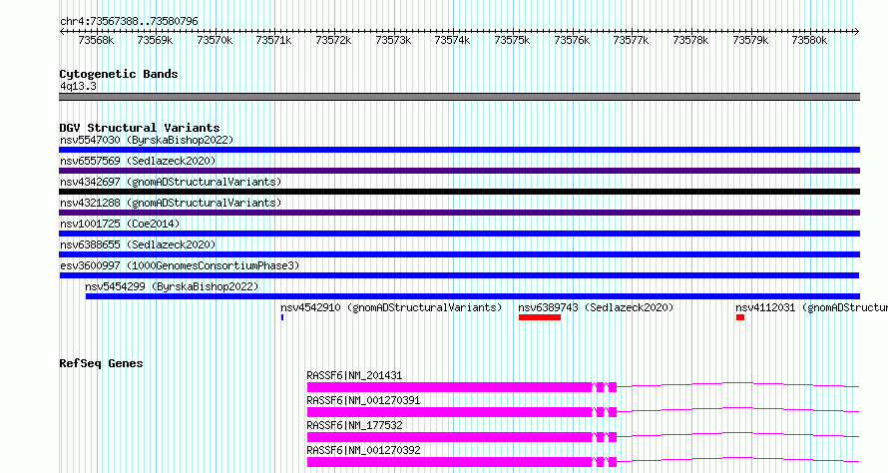This screenshot has height=473, width=888.
Task: Select the blue bar under nsv5547030
Action: coord(459,150)
